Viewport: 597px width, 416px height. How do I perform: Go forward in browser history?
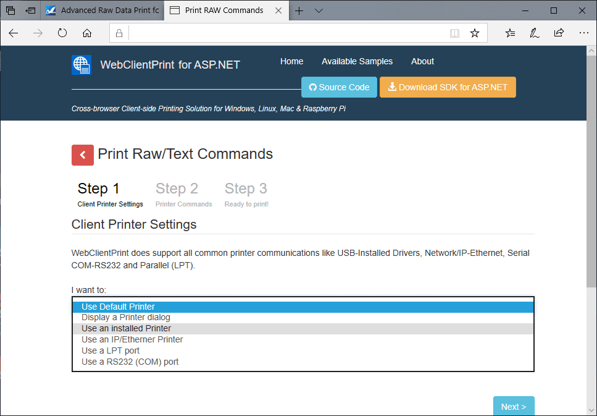[x=38, y=33]
